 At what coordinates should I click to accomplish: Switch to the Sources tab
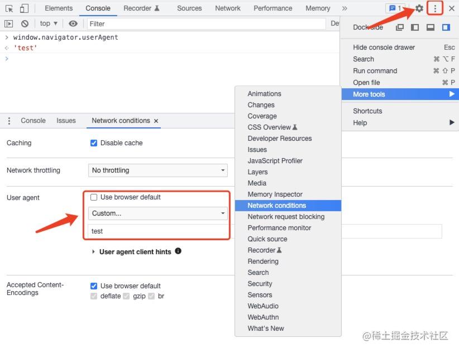pyautogui.click(x=189, y=8)
